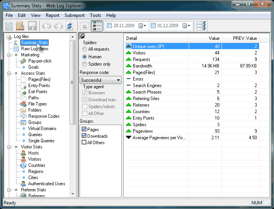This screenshot has width=274, height=209.
Task: Click the refresh report toolbar icon
Action: (x=69, y=26)
